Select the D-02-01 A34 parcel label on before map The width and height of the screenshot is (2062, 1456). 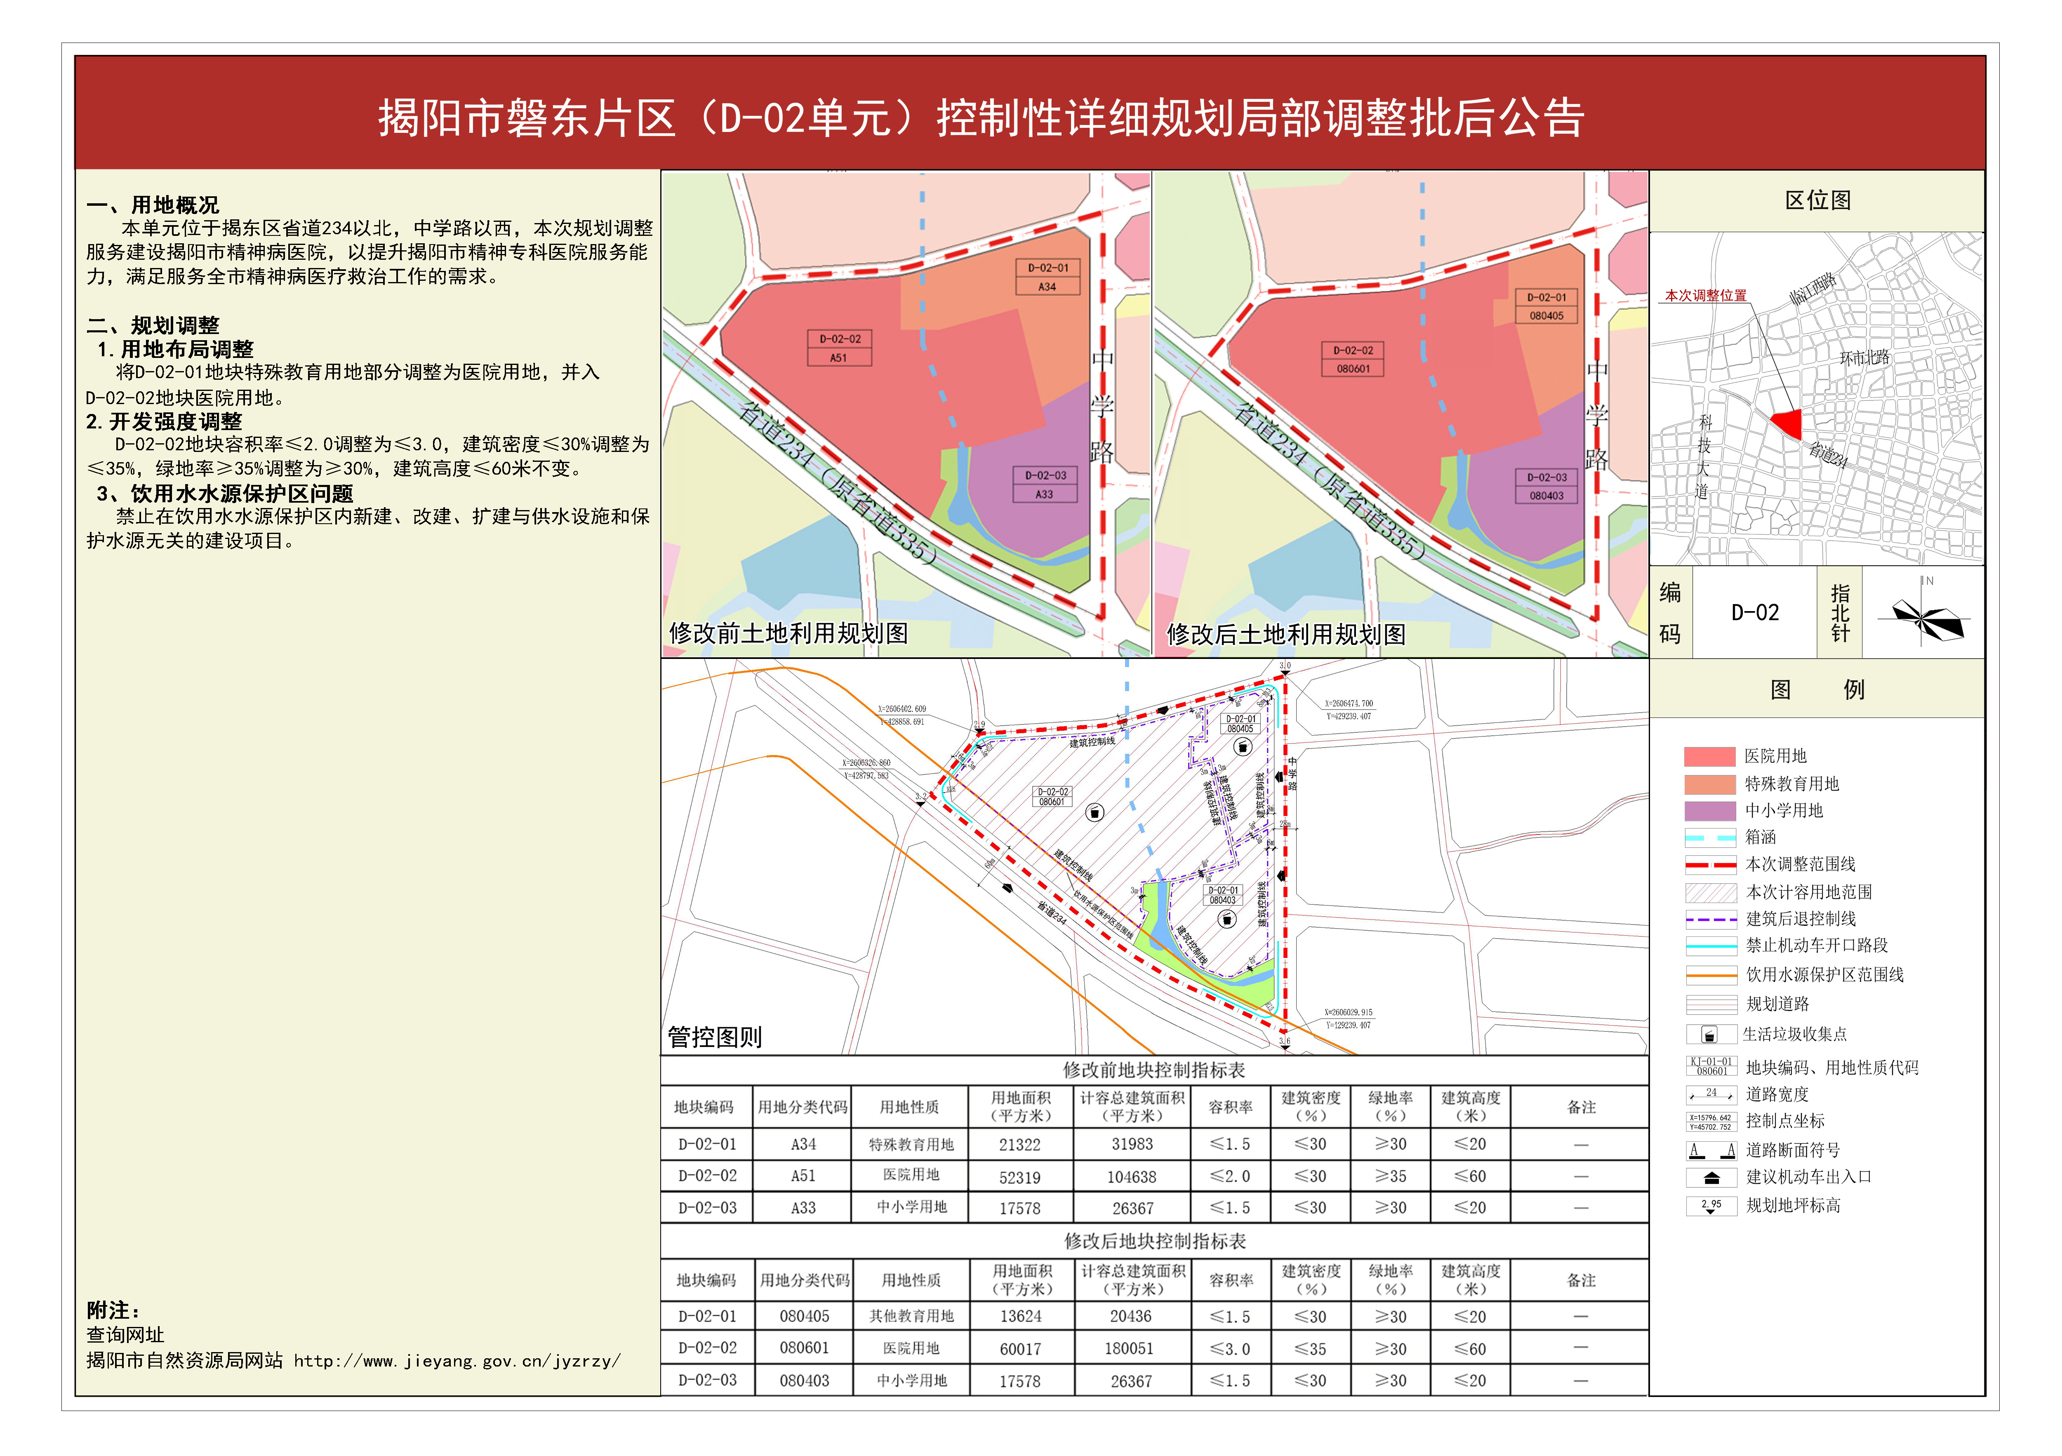[1048, 278]
